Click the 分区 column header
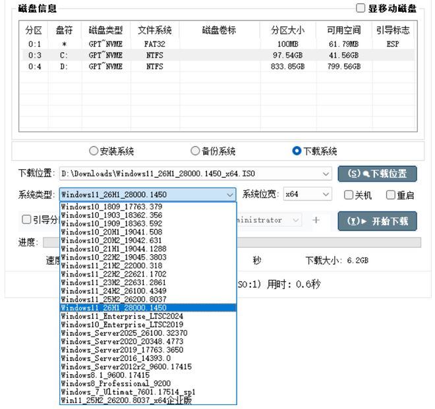 [x=34, y=30]
